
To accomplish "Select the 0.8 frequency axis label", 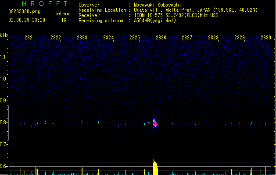I will [x=4, y=122].
